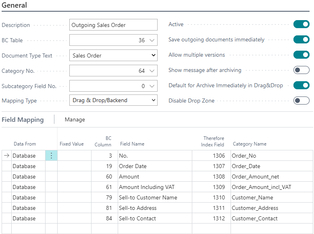314x234 pixels.
Task: Expand the Document Type Text dropdown
Action: [x=153, y=55]
